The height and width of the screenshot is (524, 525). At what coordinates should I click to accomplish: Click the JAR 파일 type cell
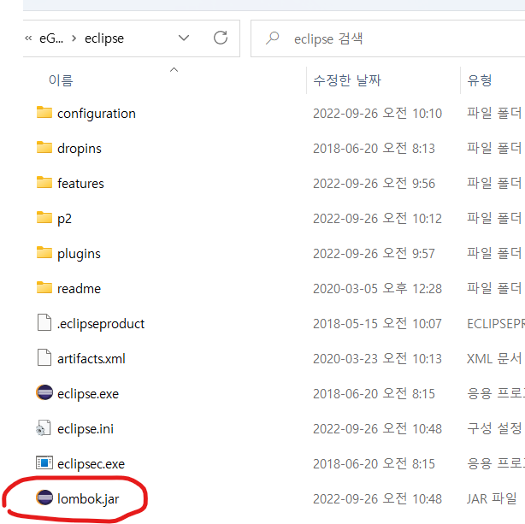[492, 498]
